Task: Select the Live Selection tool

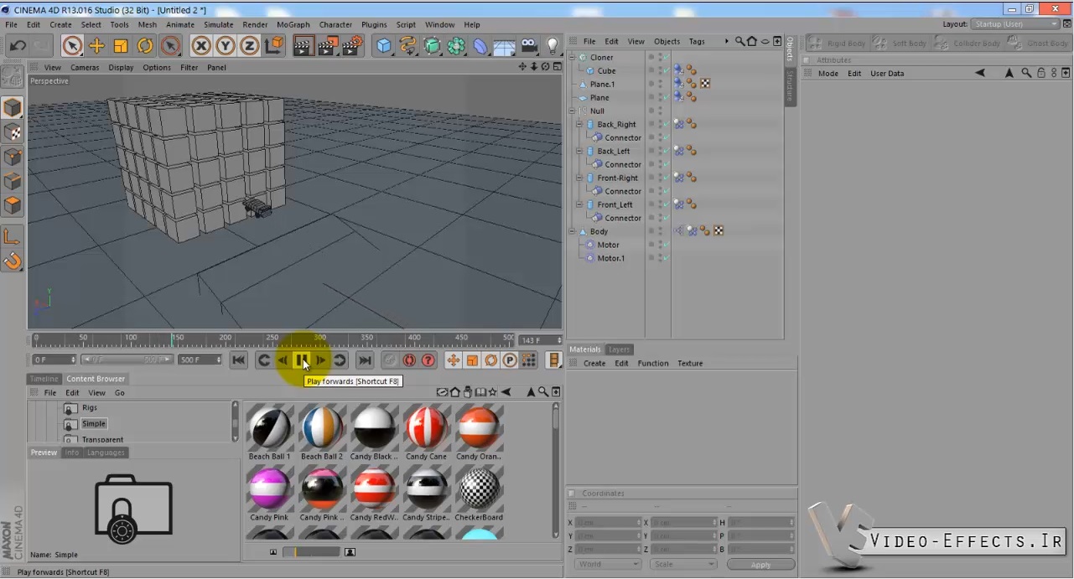Action: click(72, 46)
